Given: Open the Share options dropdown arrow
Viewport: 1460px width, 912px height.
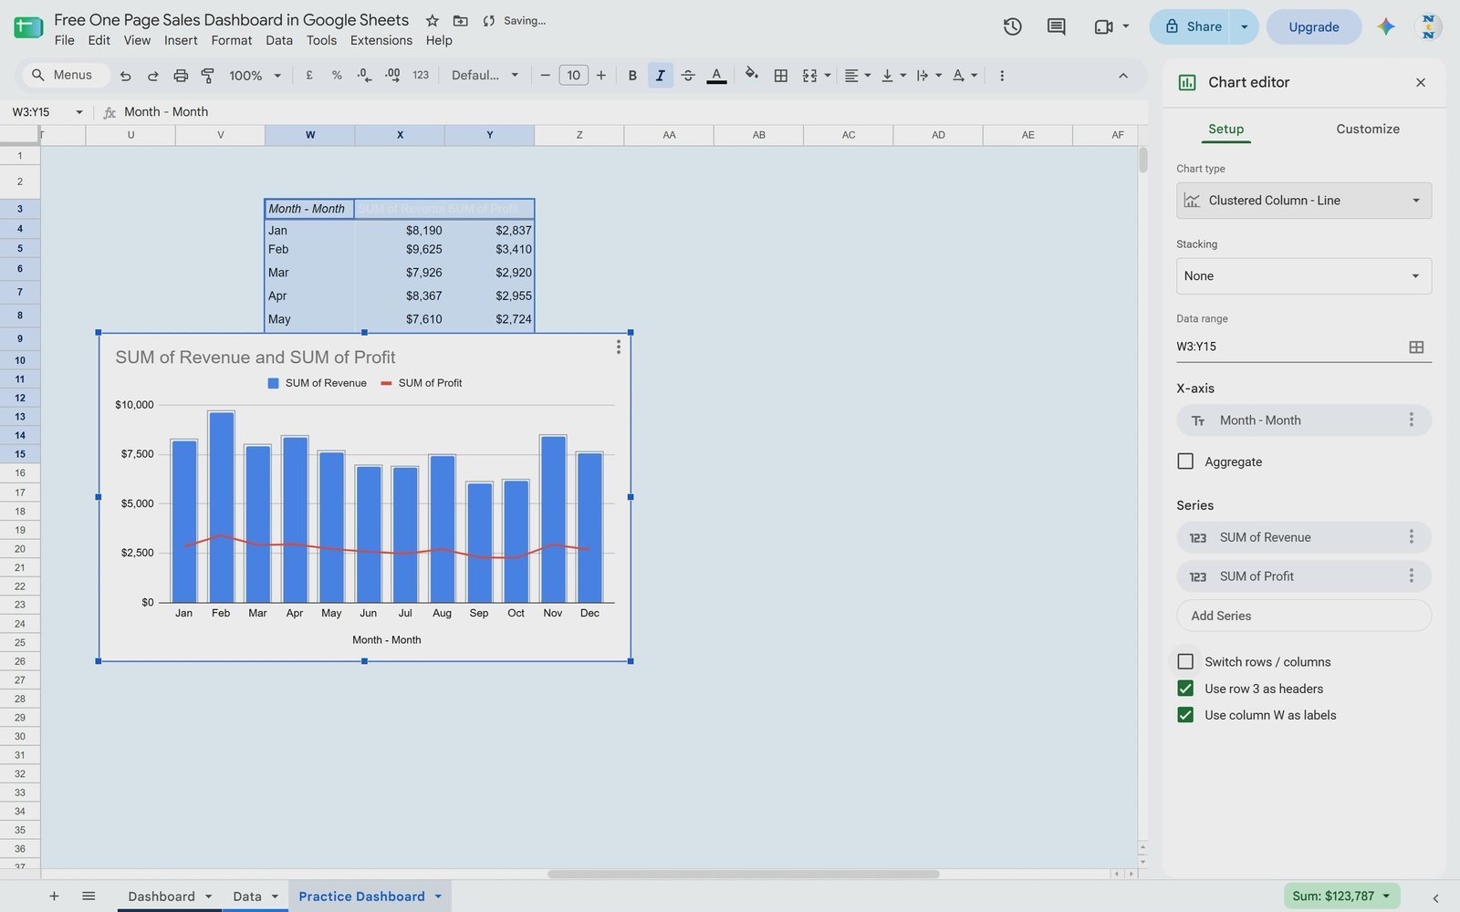Looking at the screenshot, I should point(1244,26).
